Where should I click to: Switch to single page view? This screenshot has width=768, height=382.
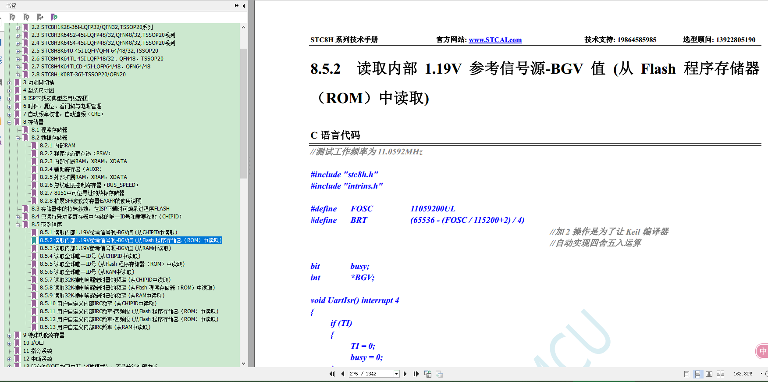(686, 374)
